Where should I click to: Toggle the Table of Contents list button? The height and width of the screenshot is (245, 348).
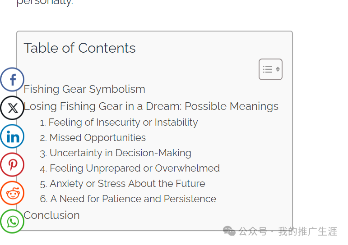tap(270, 69)
